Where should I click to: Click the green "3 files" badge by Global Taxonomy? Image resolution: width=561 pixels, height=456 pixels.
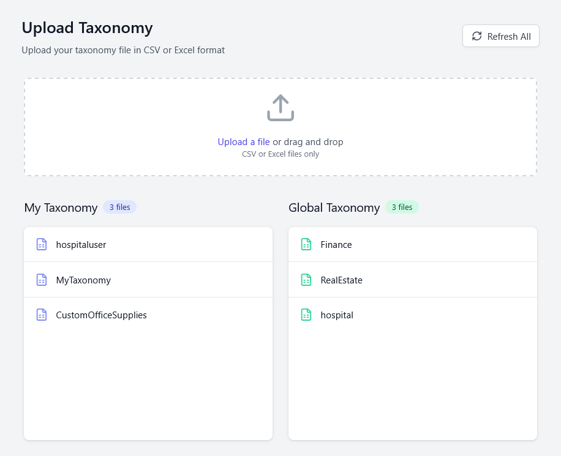tap(402, 207)
